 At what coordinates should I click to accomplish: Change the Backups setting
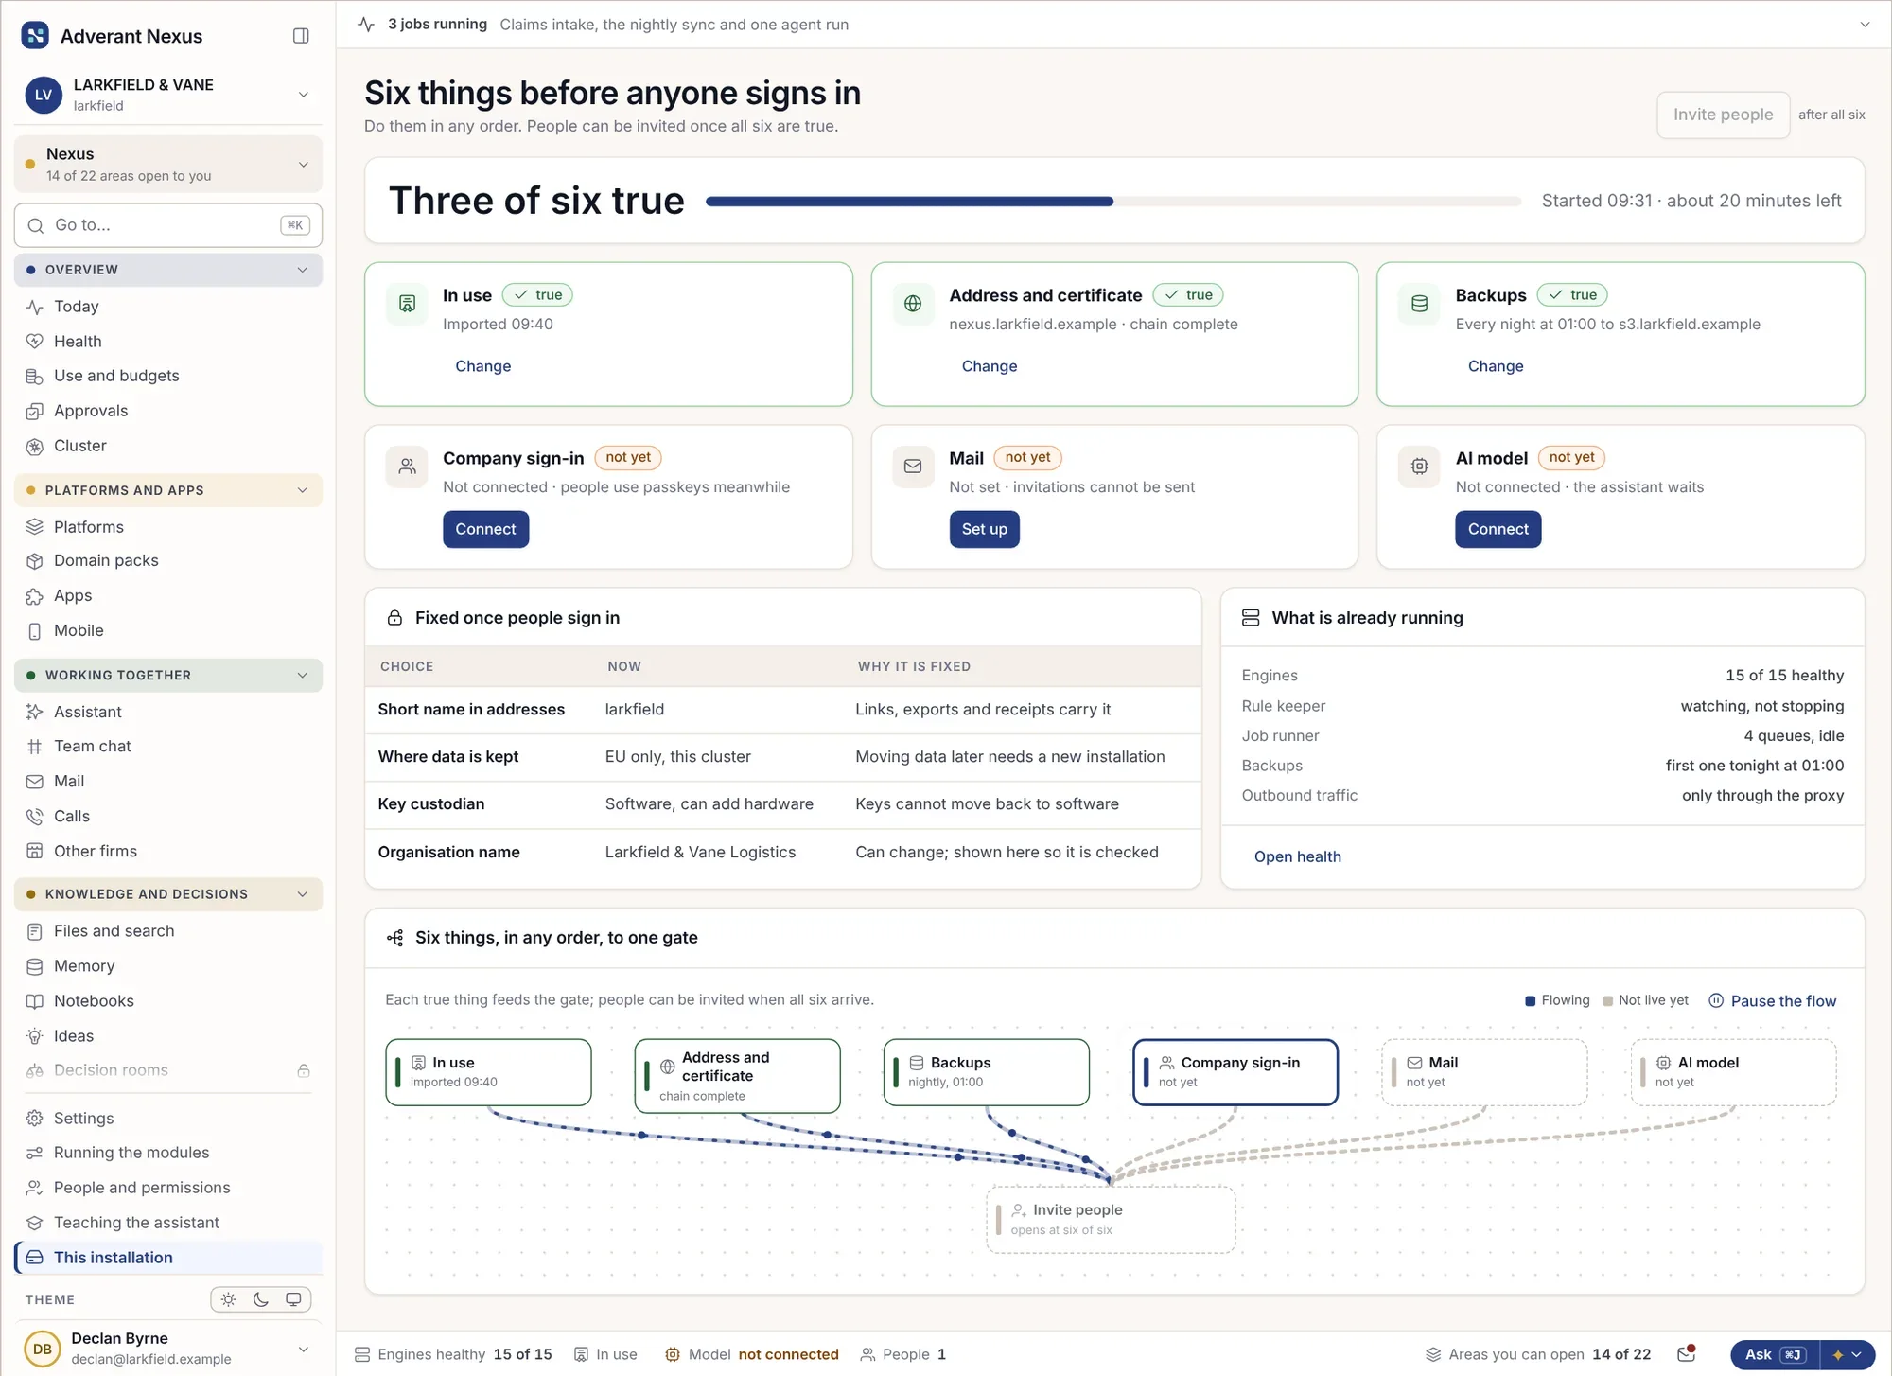point(1495,366)
